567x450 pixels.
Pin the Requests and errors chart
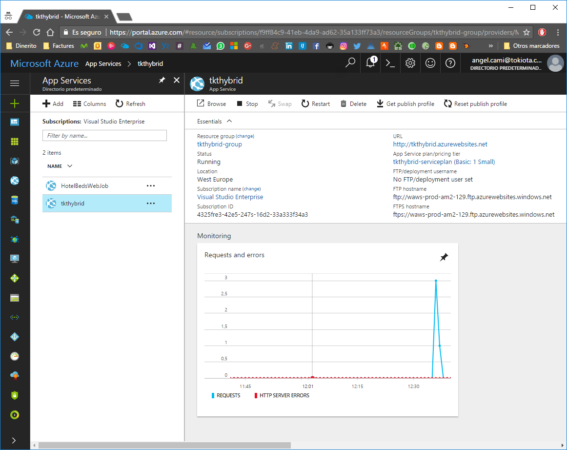444,257
